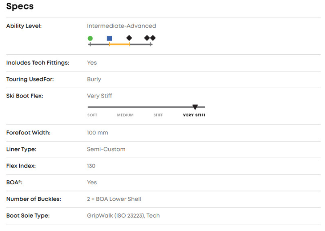Select the MEDIUM label on flex scale
This screenshot has height=231, width=325.
pos(125,115)
